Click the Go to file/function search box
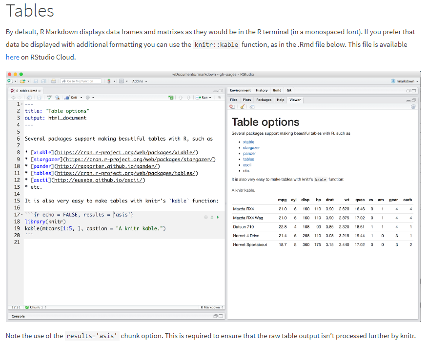 coord(81,81)
